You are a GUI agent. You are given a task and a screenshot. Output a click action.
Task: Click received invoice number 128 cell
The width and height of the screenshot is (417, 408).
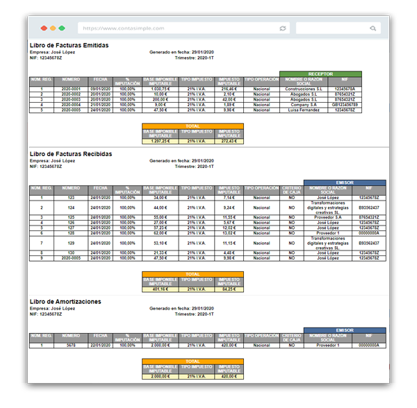click(x=71, y=233)
